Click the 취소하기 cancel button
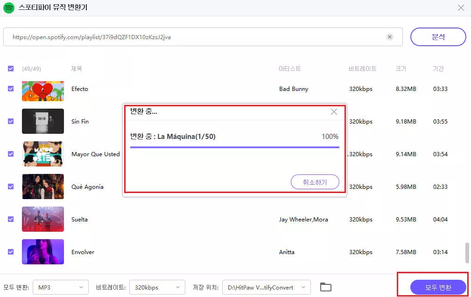Viewport: 471px width, 297px height. tap(315, 182)
